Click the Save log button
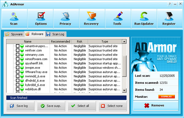 click(x=21, y=106)
